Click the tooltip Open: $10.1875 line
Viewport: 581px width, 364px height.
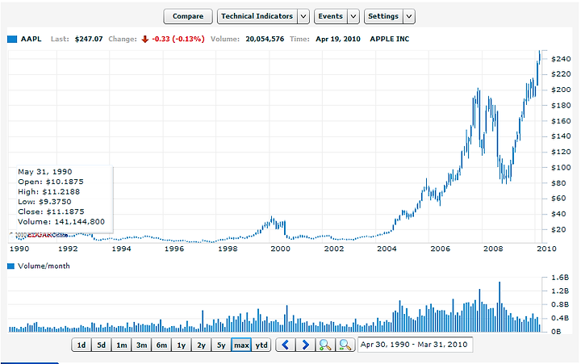pyautogui.click(x=51, y=182)
